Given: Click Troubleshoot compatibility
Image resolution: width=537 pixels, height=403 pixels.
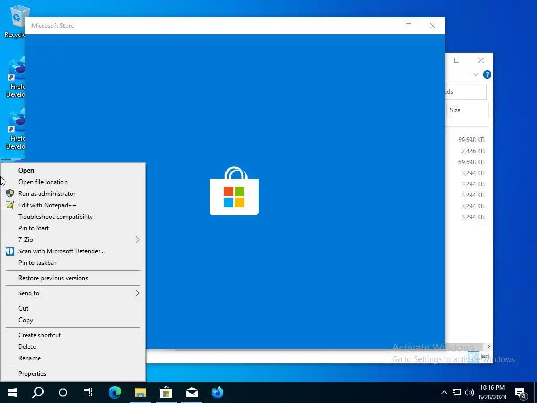Looking at the screenshot, I should 56,217.
